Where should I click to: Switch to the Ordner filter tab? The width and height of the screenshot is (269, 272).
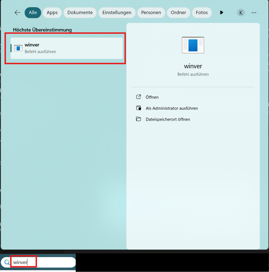178,13
